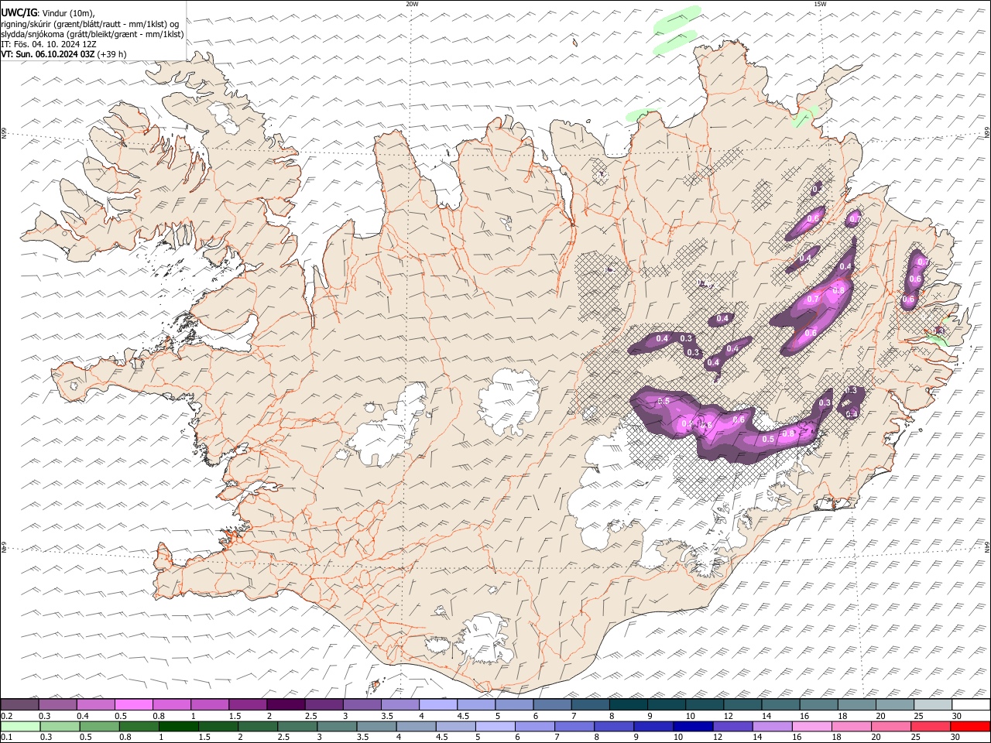Click the top-row legend label '0.2'
The height and width of the screenshot is (743, 991).
pos(7,716)
